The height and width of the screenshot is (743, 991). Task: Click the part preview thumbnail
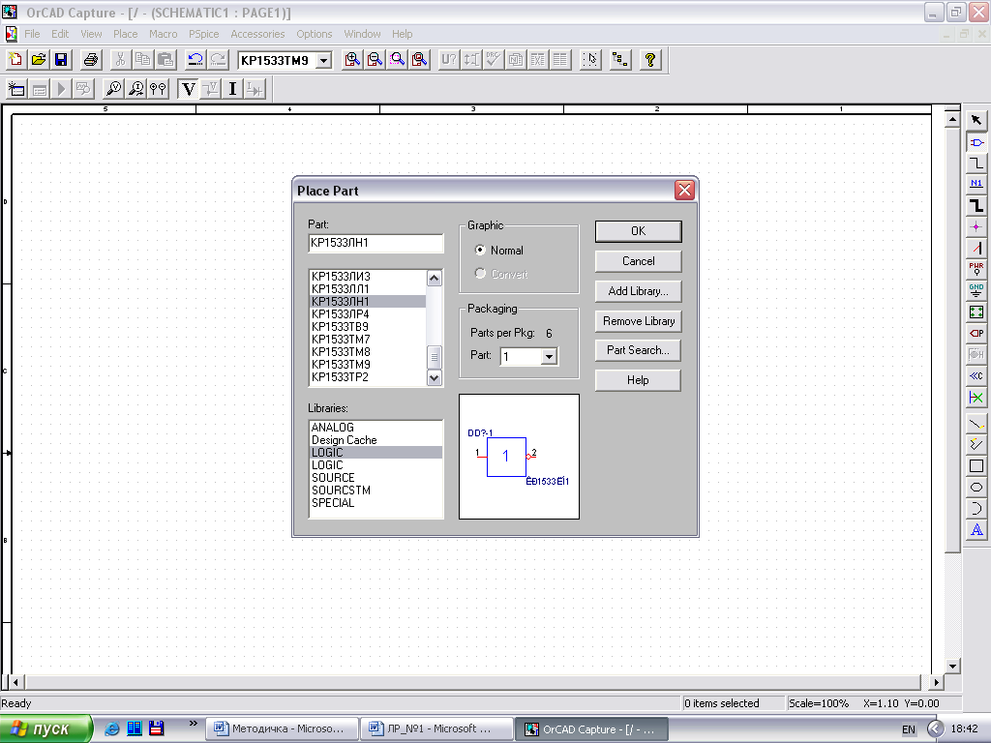point(519,457)
